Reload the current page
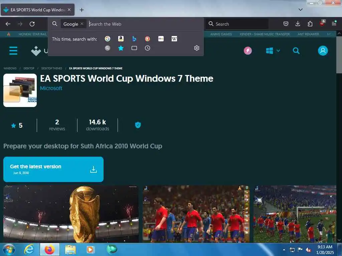The width and height of the screenshot is (342, 256). click(x=32, y=24)
